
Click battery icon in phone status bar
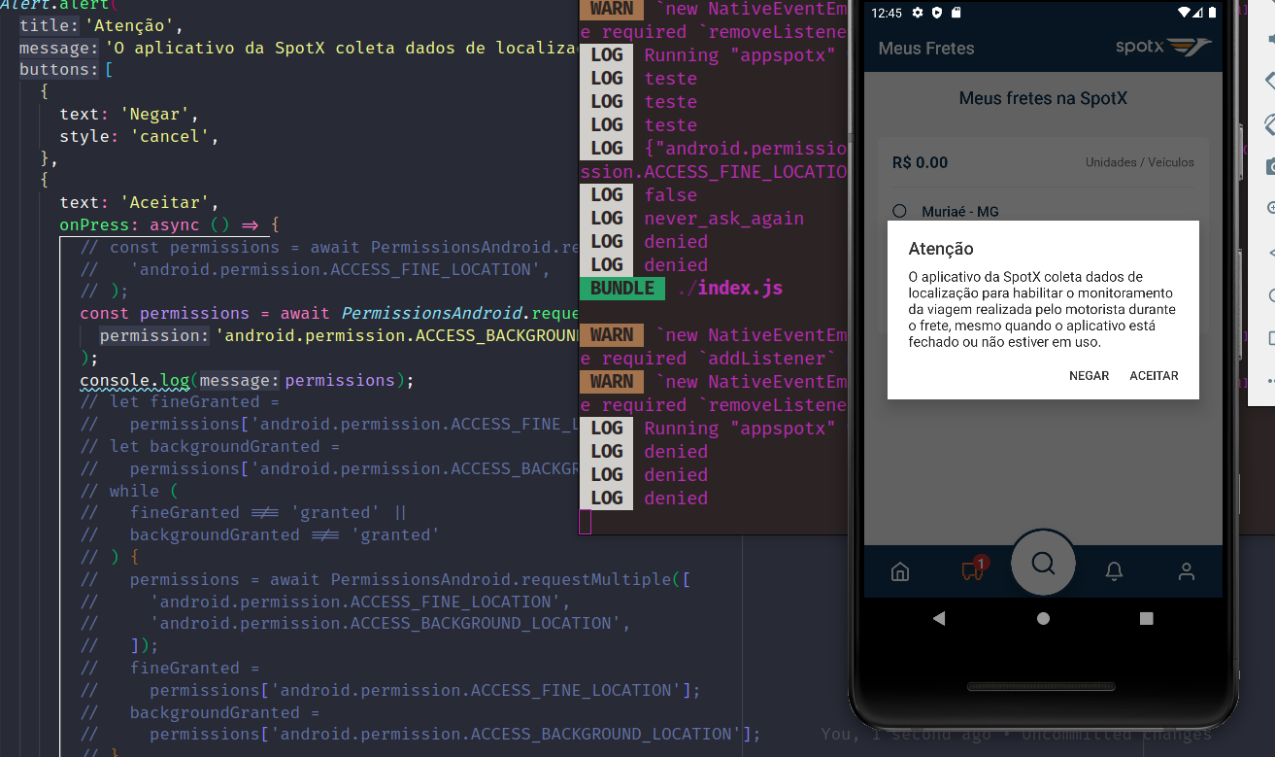pyautogui.click(x=1213, y=13)
